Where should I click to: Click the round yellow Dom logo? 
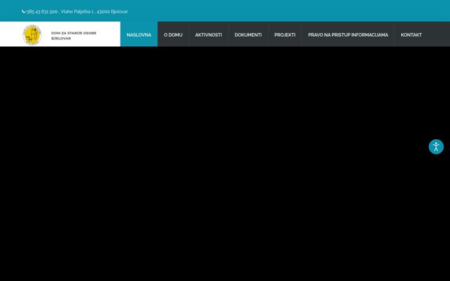pyautogui.click(x=32, y=35)
